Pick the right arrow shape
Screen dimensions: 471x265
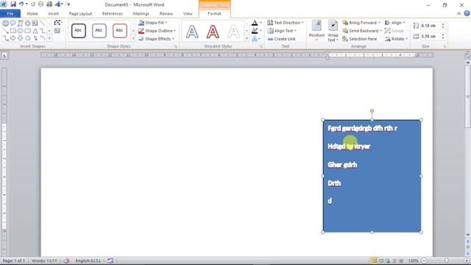(13, 38)
